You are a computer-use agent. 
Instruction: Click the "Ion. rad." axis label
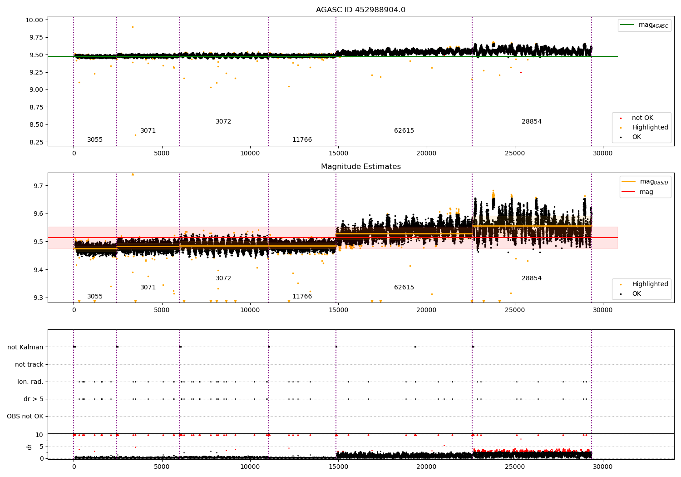coord(30,382)
